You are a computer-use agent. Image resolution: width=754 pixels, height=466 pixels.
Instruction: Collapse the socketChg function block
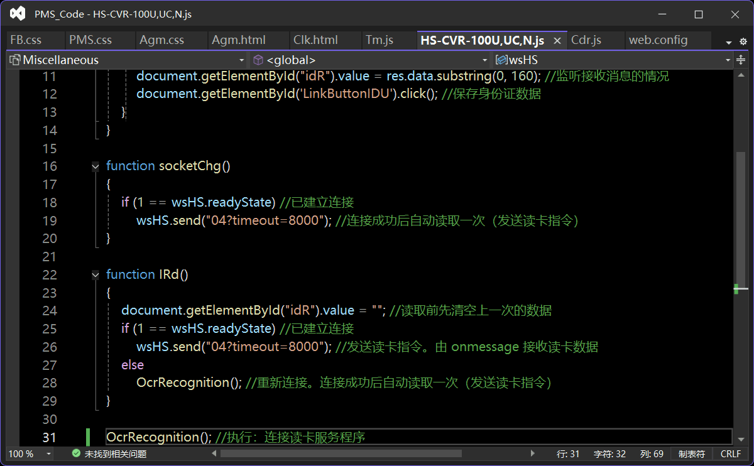pos(96,166)
